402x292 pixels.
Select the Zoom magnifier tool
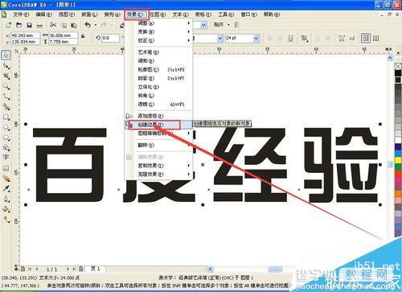point(6,86)
